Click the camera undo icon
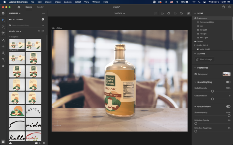 click(x=169, y=13)
